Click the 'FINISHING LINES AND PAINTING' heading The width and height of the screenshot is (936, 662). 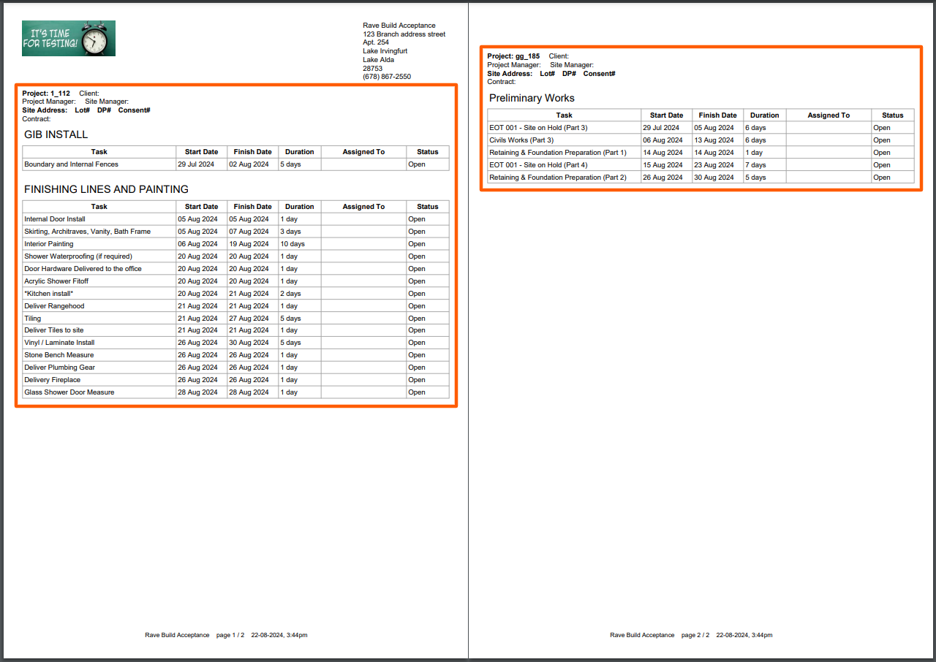(106, 189)
